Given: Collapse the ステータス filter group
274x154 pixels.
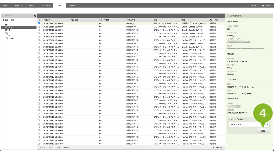Looking at the screenshot, I should (x=3, y=20).
